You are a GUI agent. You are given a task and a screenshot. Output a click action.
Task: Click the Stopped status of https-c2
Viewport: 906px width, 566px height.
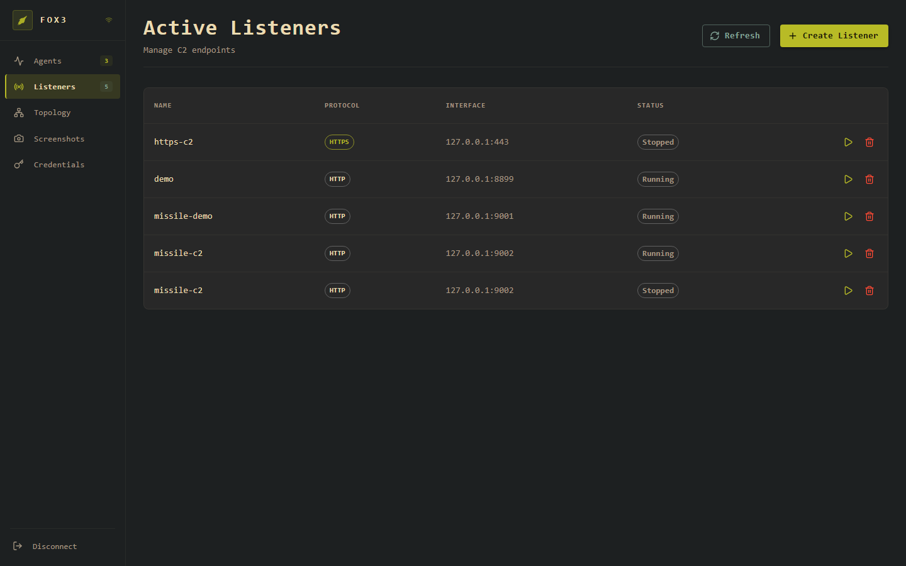pos(657,142)
